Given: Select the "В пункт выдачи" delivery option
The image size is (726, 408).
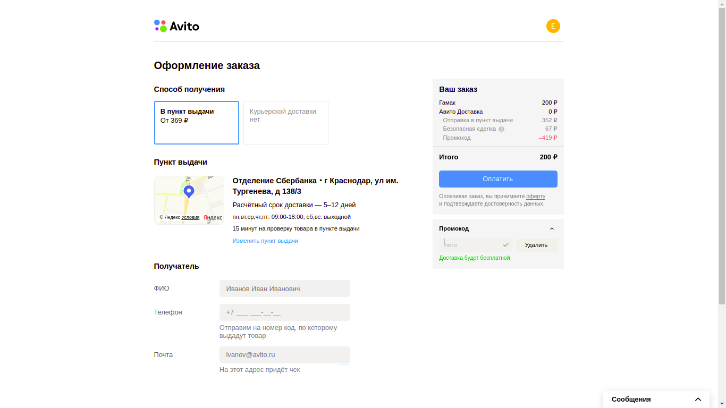Looking at the screenshot, I should coord(197,123).
